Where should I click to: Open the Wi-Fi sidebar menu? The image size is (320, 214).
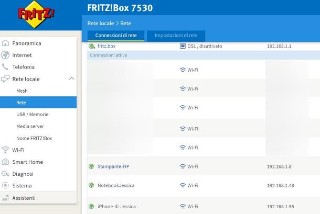(x=38, y=150)
